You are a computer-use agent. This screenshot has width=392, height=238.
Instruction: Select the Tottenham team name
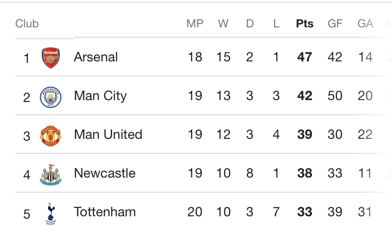click(x=105, y=212)
